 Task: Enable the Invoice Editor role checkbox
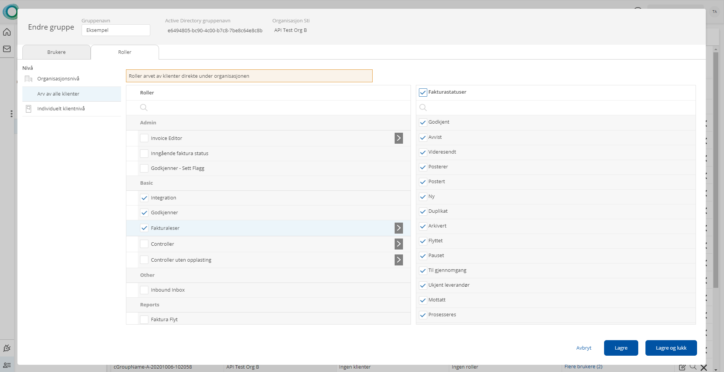[144, 138]
